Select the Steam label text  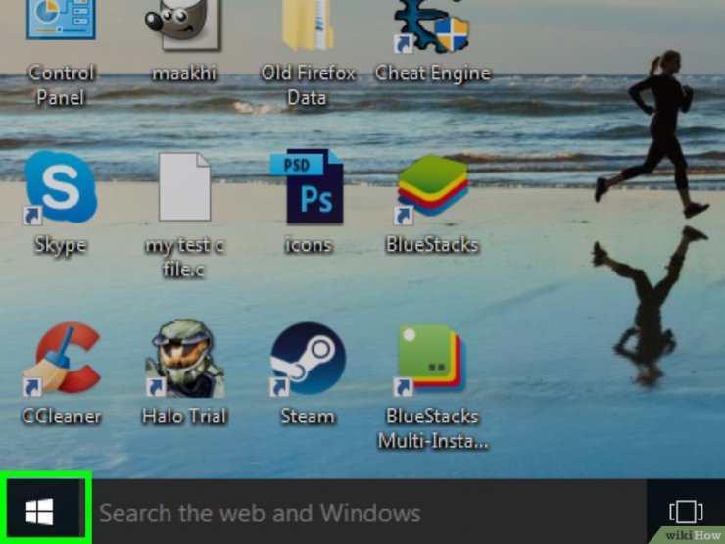pyautogui.click(x=308, y=417)
